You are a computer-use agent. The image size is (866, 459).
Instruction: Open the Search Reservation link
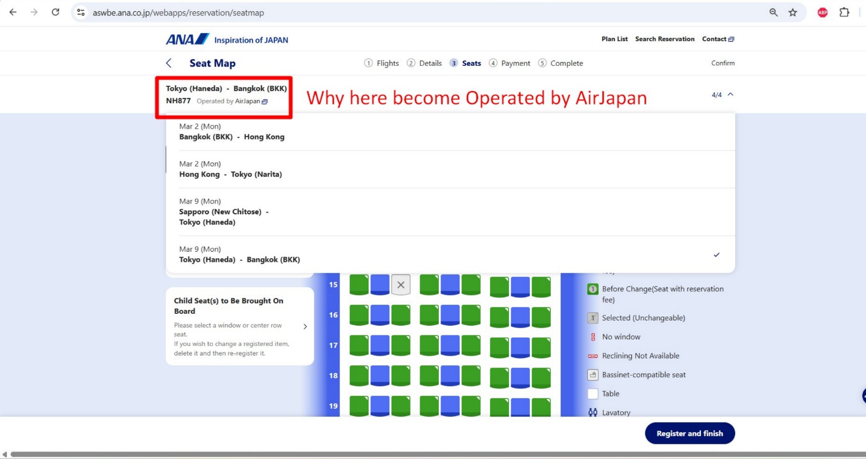665,39
